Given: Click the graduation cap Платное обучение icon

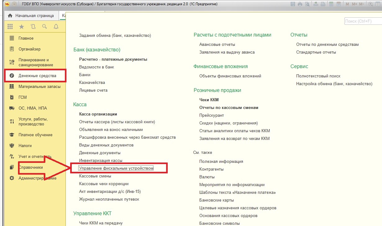Looking at the screenshot, I should click(x=12, y=135).
